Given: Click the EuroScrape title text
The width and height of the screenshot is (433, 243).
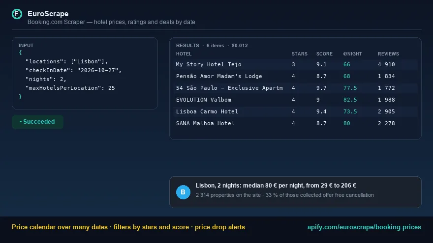Looking at the screenshot, I should coord(48,14).
